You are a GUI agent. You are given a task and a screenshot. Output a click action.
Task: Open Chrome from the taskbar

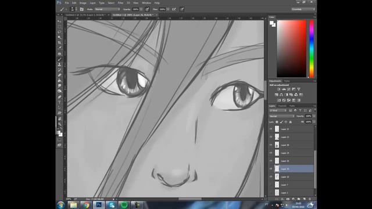[86, 205]
